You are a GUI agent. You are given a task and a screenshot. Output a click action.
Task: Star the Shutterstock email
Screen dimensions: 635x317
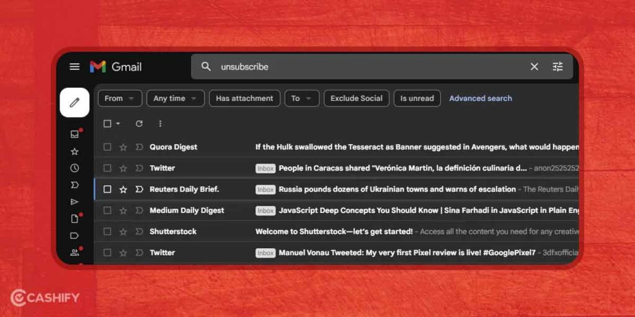(x=123, y=232)
